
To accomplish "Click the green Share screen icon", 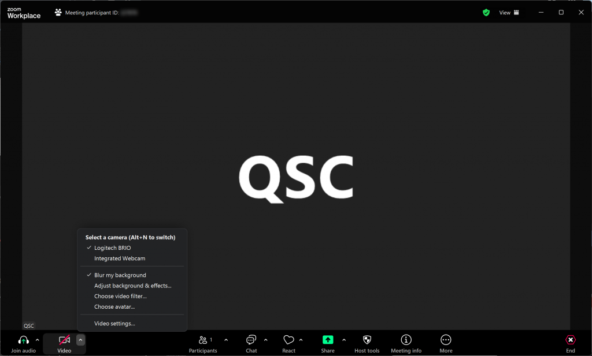I will coord(328,340).
